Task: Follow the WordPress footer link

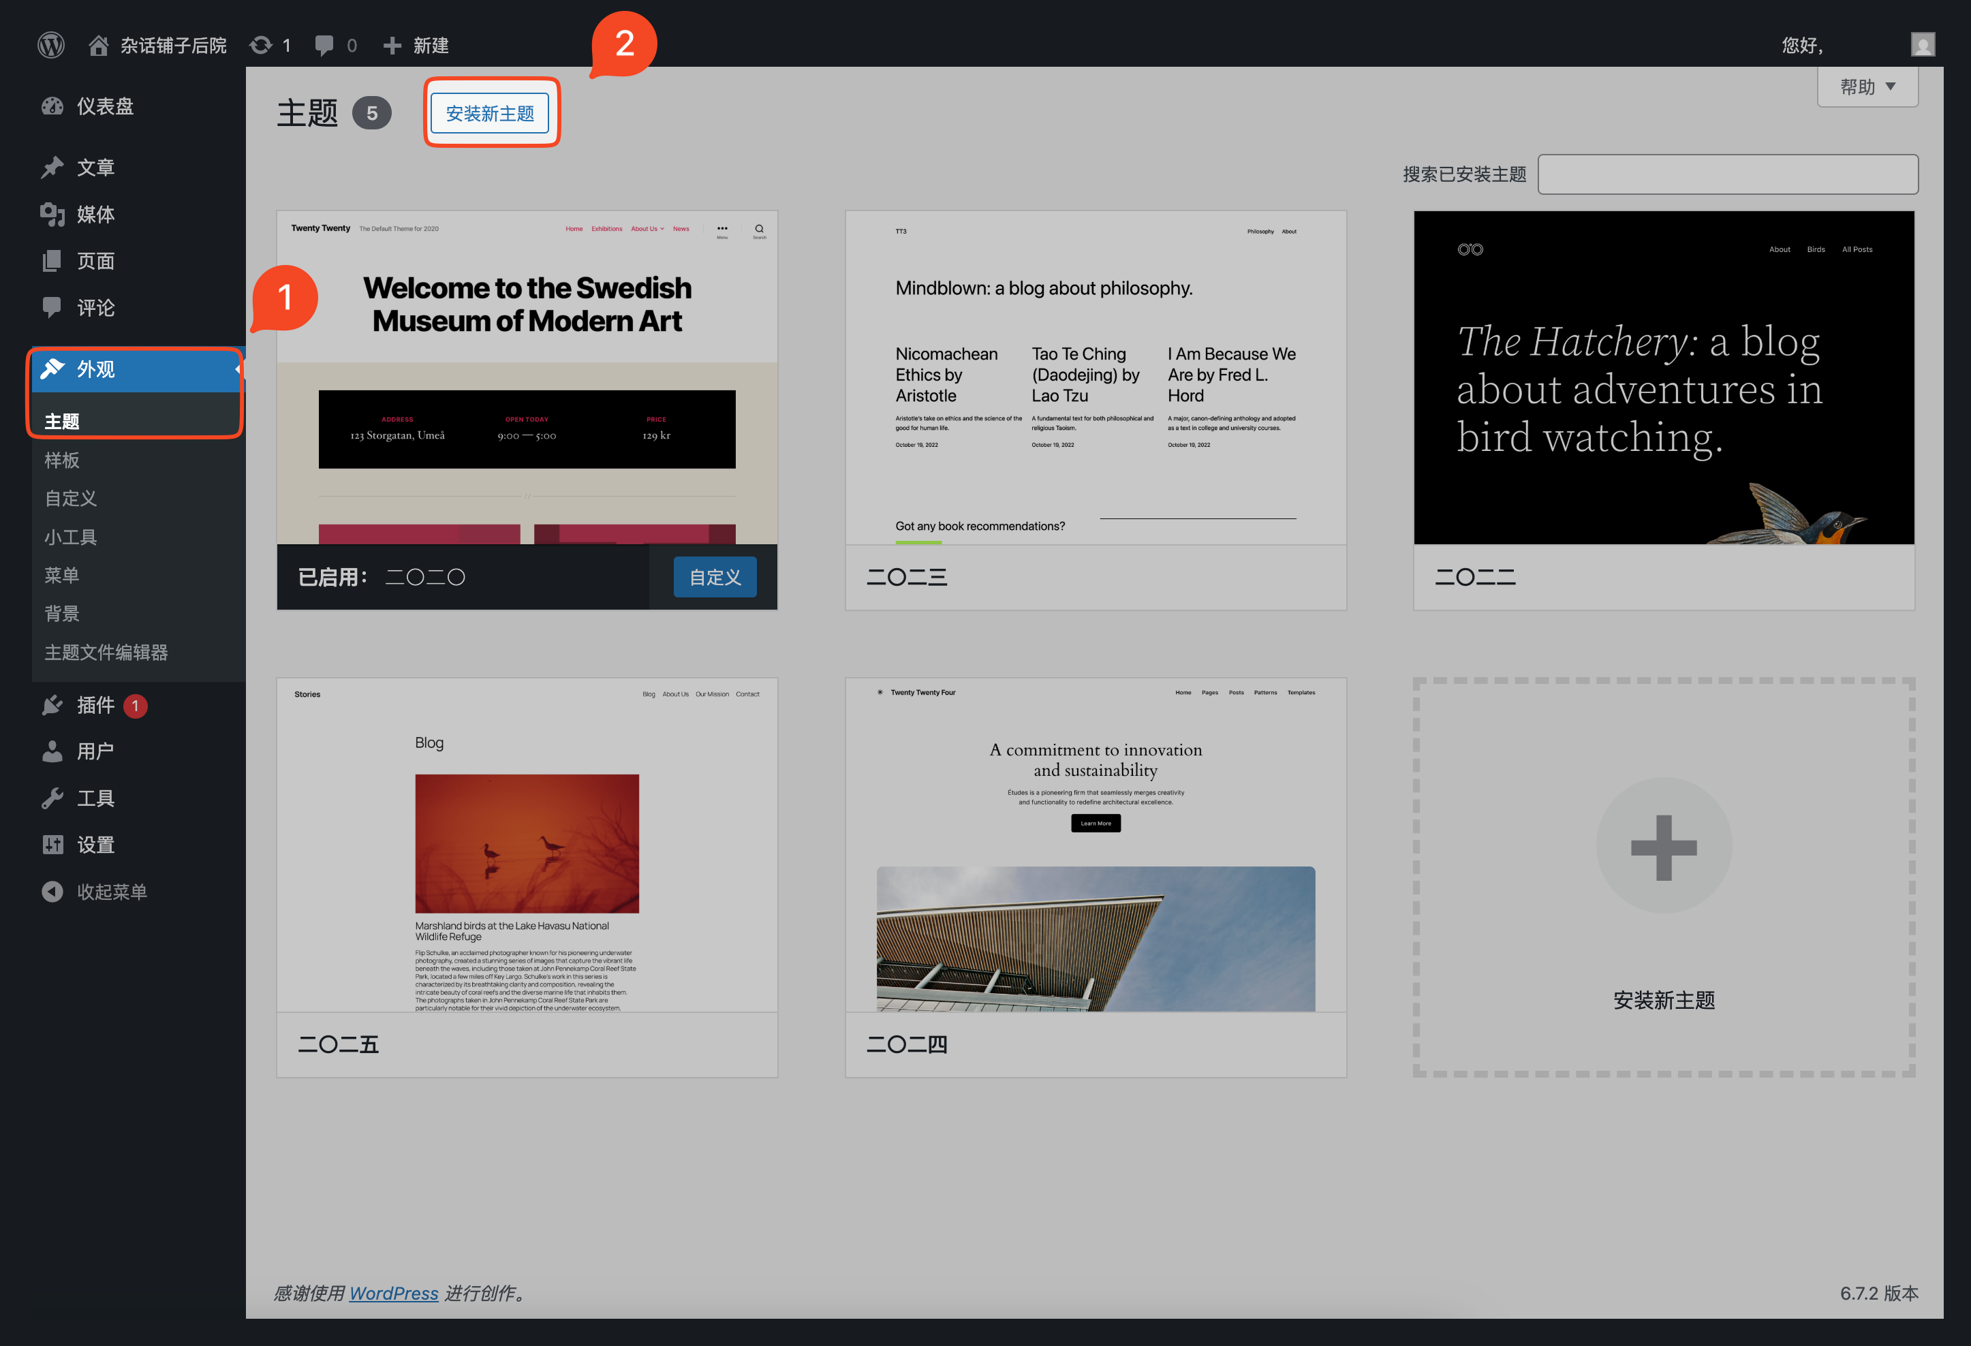Action: point(394,1293)
